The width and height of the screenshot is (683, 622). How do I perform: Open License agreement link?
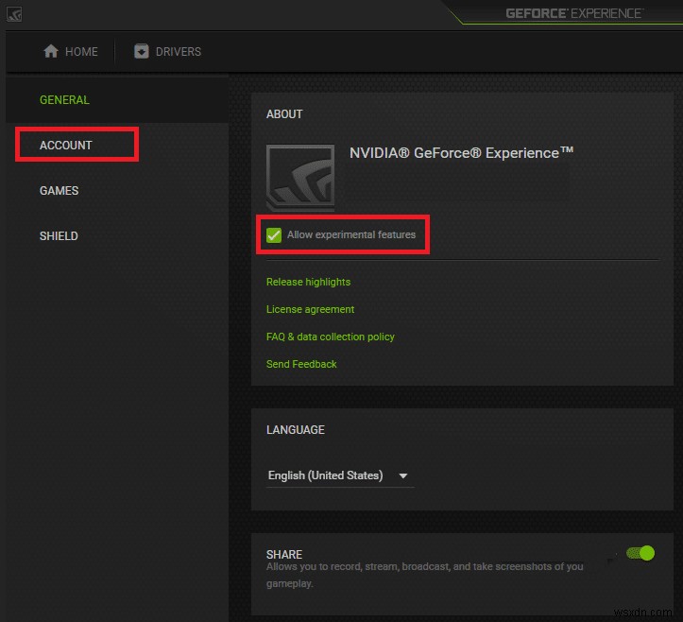pos(310,309)
